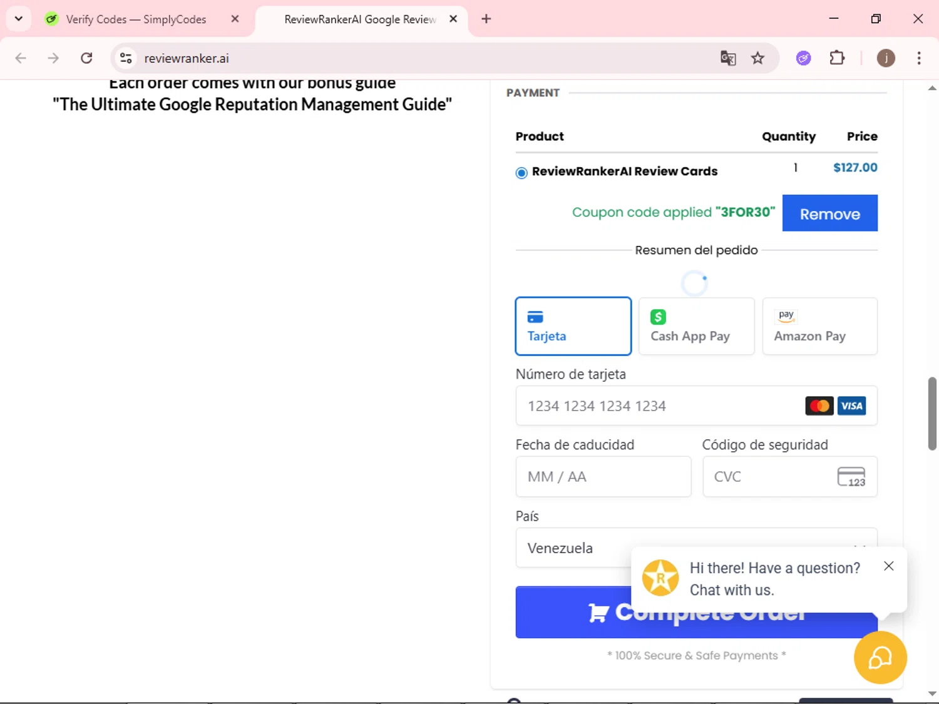Screen dimensions: 939x704
Task: Choose Tarjeta payment method
Action: coord(573,326)
